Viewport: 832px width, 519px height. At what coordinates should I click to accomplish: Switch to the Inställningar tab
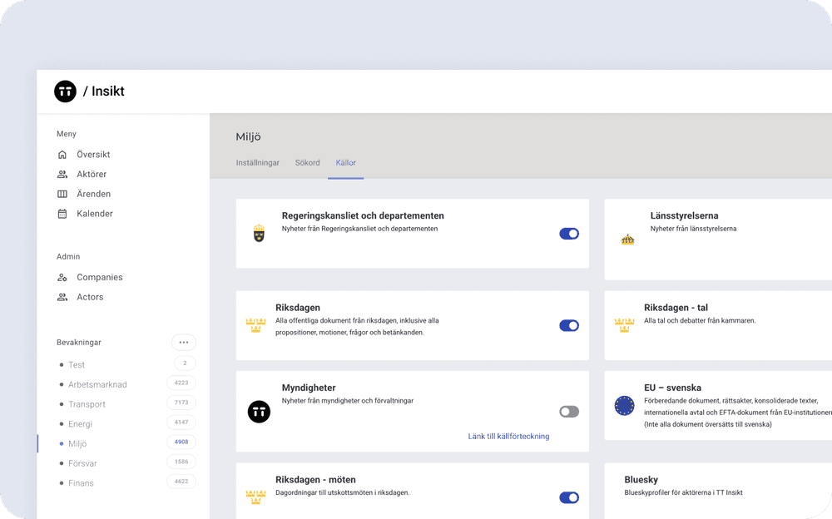tap(258, 163)
